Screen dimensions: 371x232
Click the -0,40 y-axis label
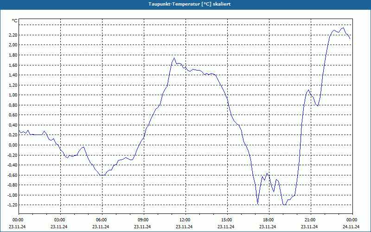(13, 165)
